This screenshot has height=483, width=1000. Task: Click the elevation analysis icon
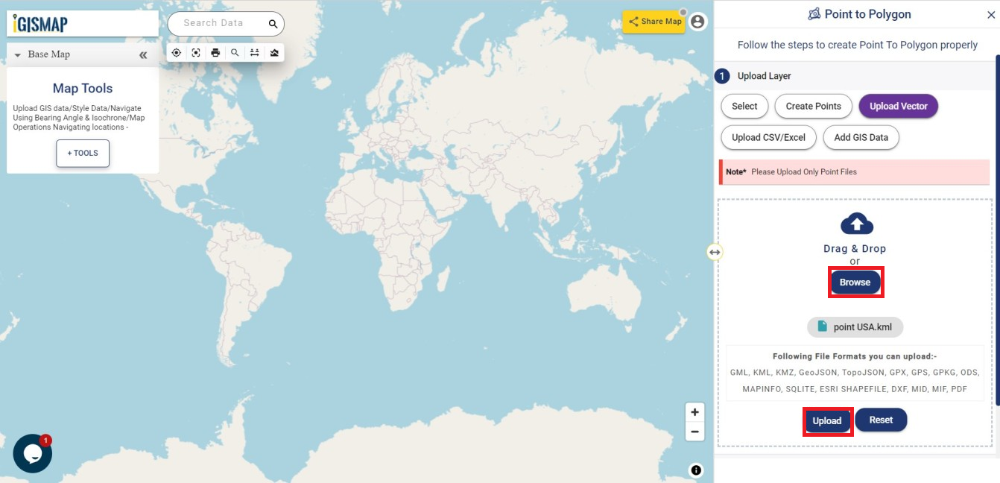pyautogui.click(x=273, y=52)
